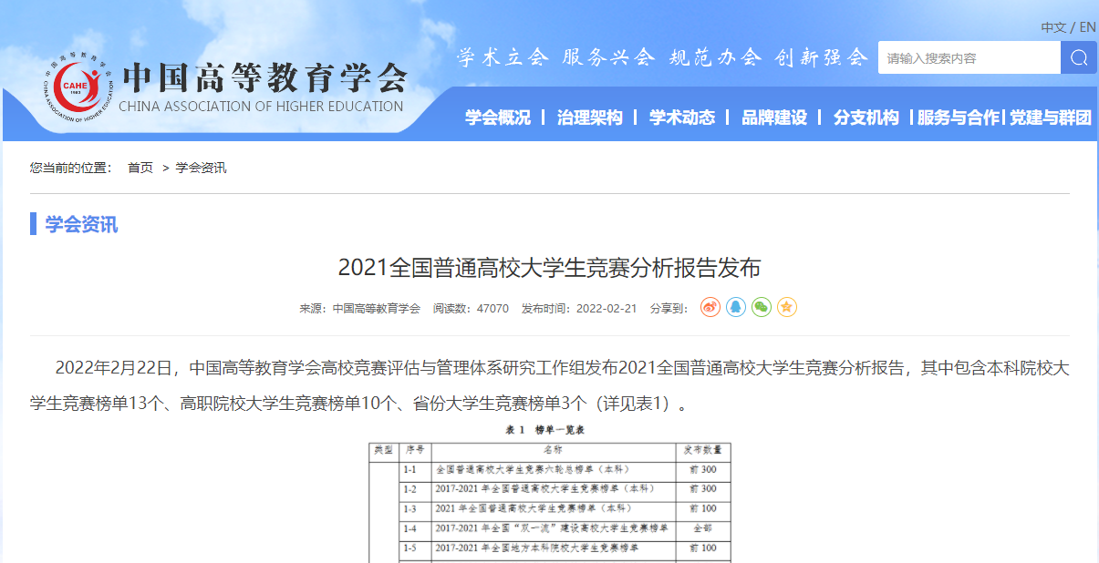The image size is (1099, 563).
Task: Go to the 学术动态 section
Action: [682, 118]
